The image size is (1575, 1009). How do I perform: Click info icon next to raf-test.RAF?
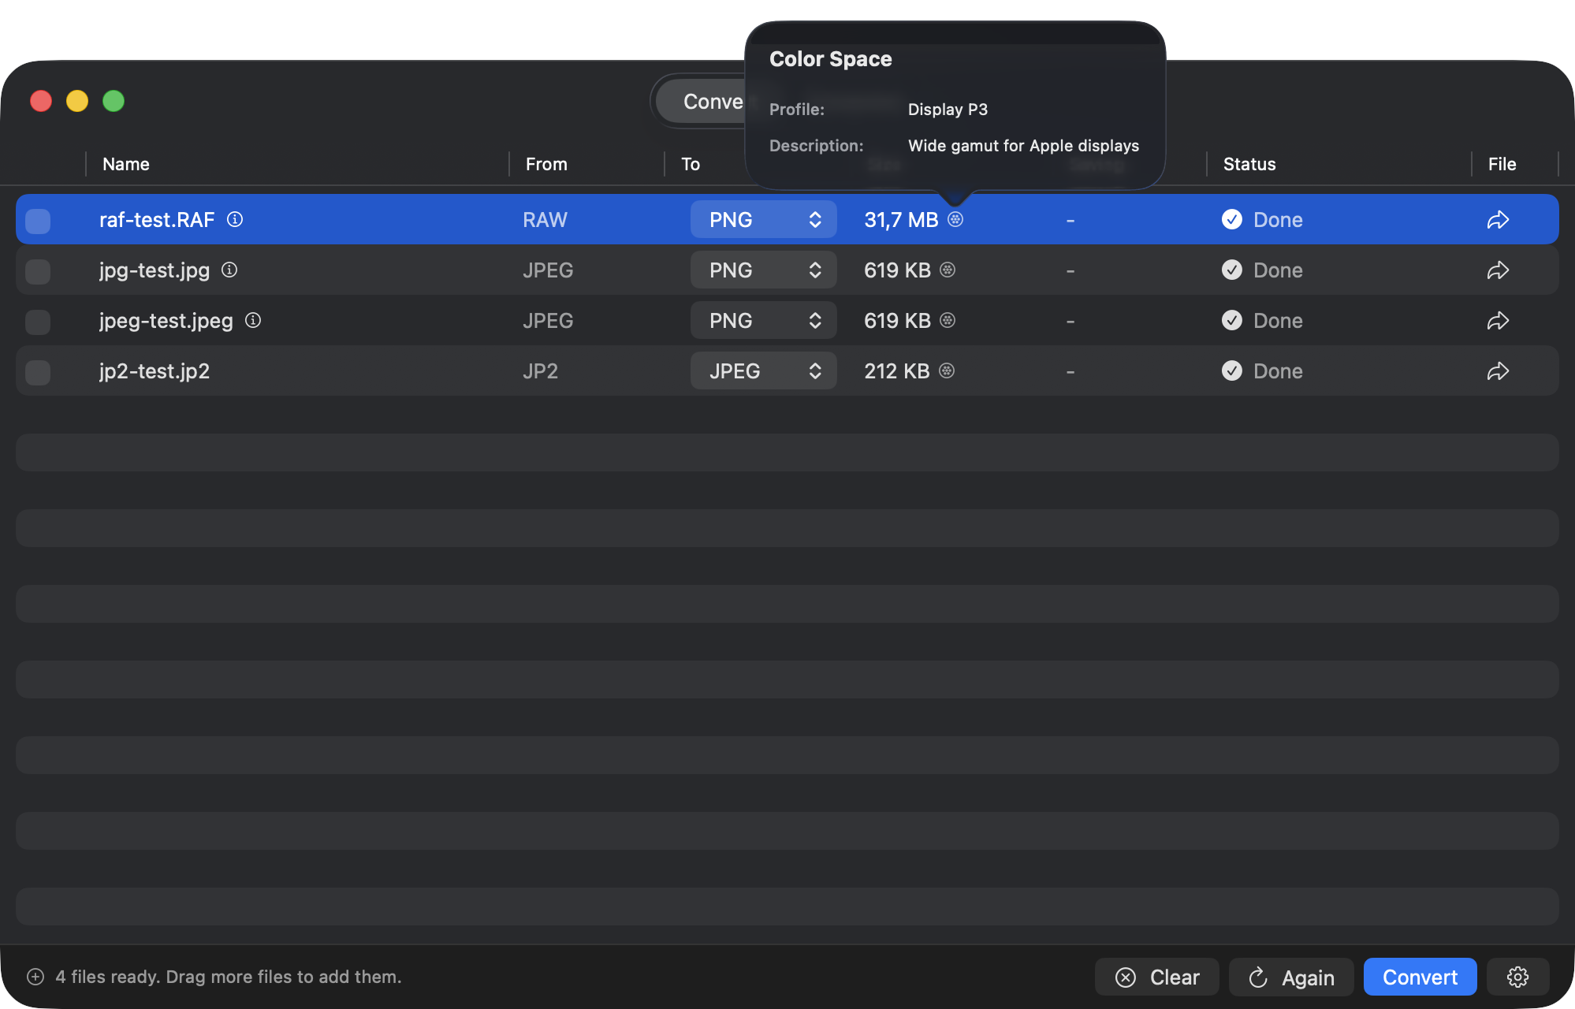point(235,219)
